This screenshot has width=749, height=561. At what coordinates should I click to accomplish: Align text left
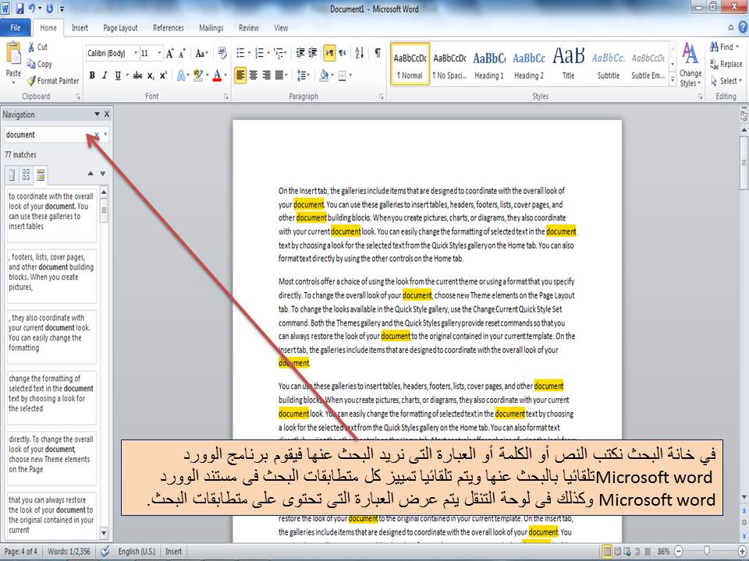240,76
